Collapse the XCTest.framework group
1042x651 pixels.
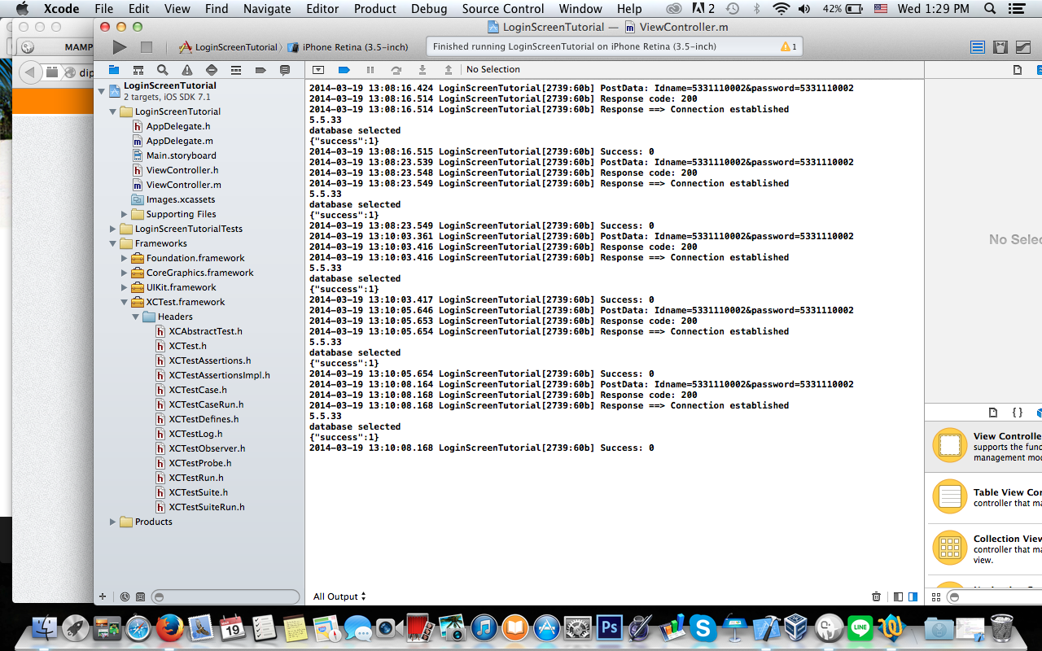pos(123,302)
